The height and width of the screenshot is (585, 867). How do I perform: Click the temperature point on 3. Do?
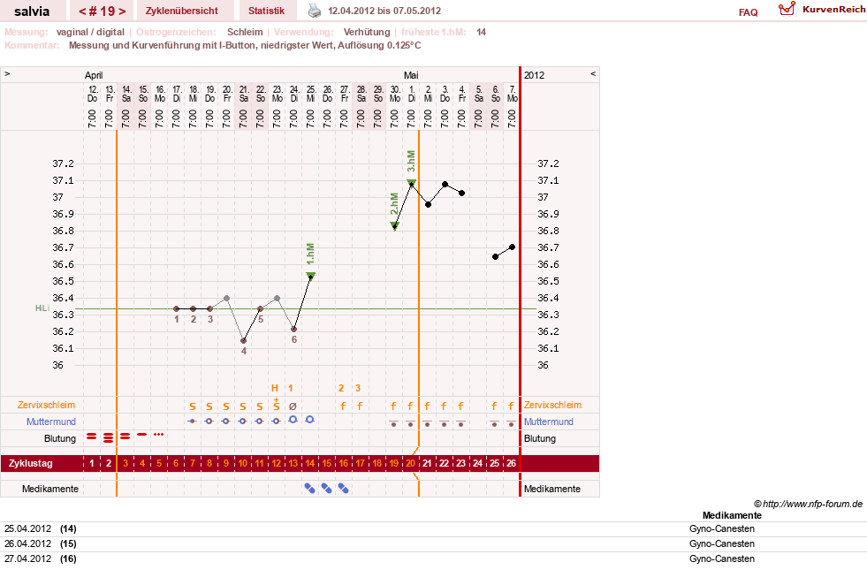coord(445,184)
